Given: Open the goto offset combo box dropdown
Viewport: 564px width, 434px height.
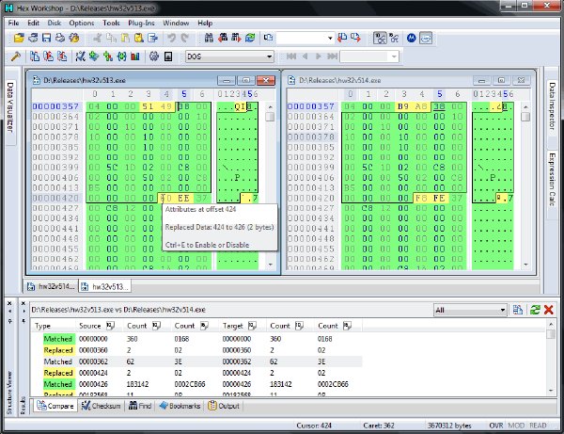Looking at the screenshot, I should point(330,38).
